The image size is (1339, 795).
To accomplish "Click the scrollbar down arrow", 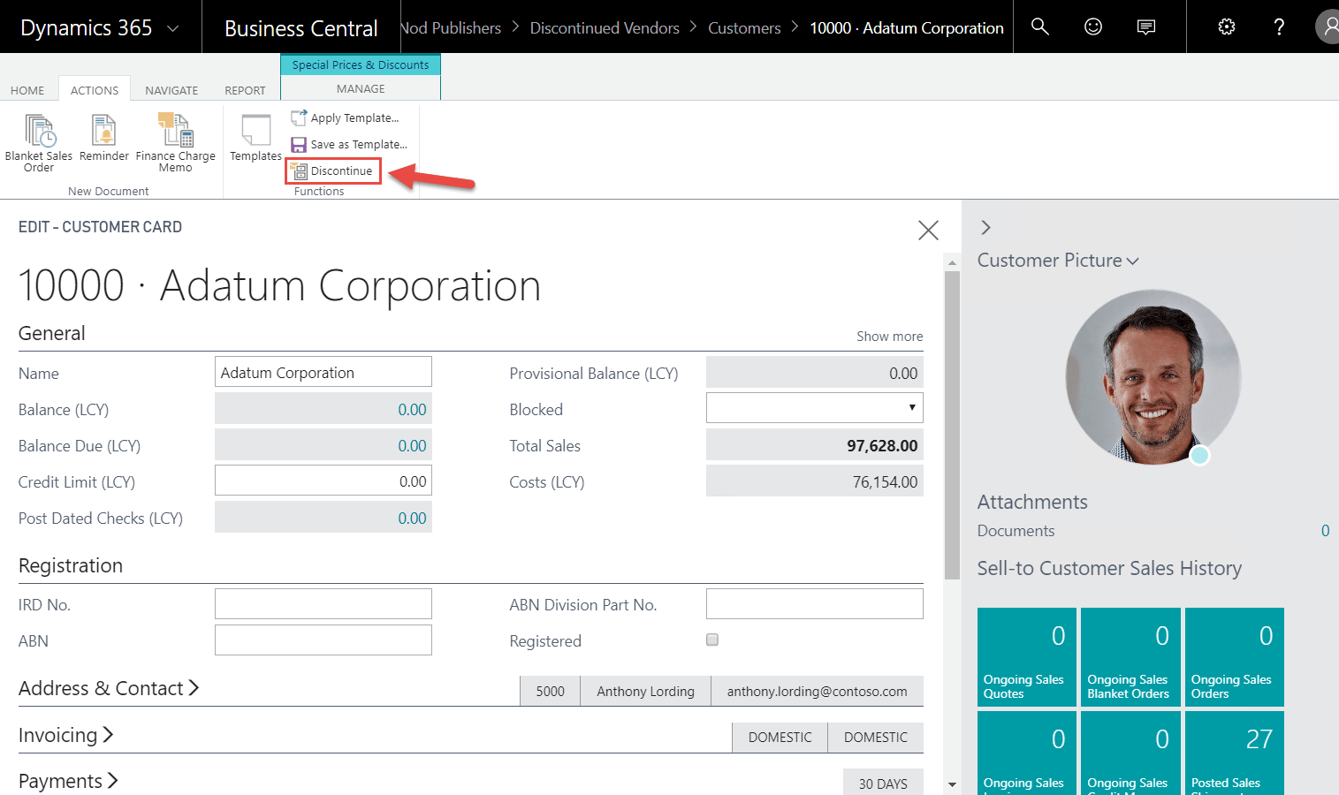I will [952, 784].
